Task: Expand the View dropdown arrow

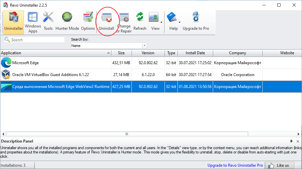Action: pos(161,22)
